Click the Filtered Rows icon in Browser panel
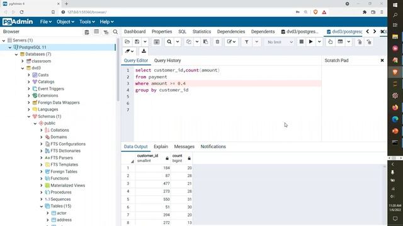The height and width of the screenshot is (226, 403). click(106, 32)
